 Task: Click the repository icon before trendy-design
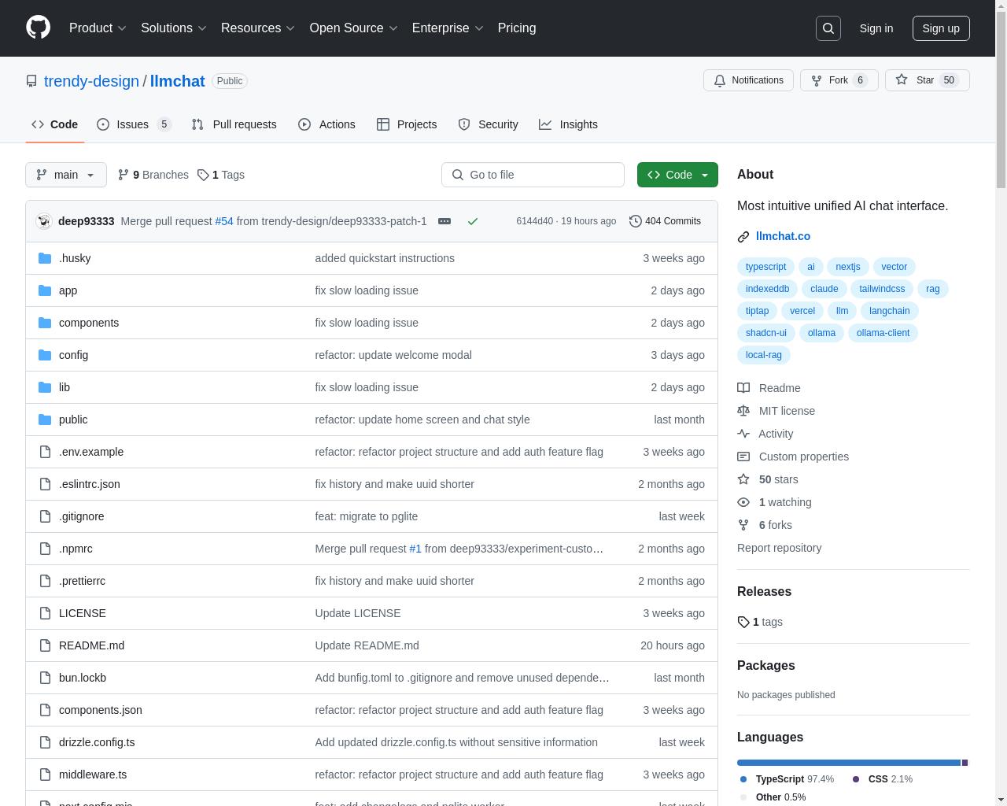31,81
